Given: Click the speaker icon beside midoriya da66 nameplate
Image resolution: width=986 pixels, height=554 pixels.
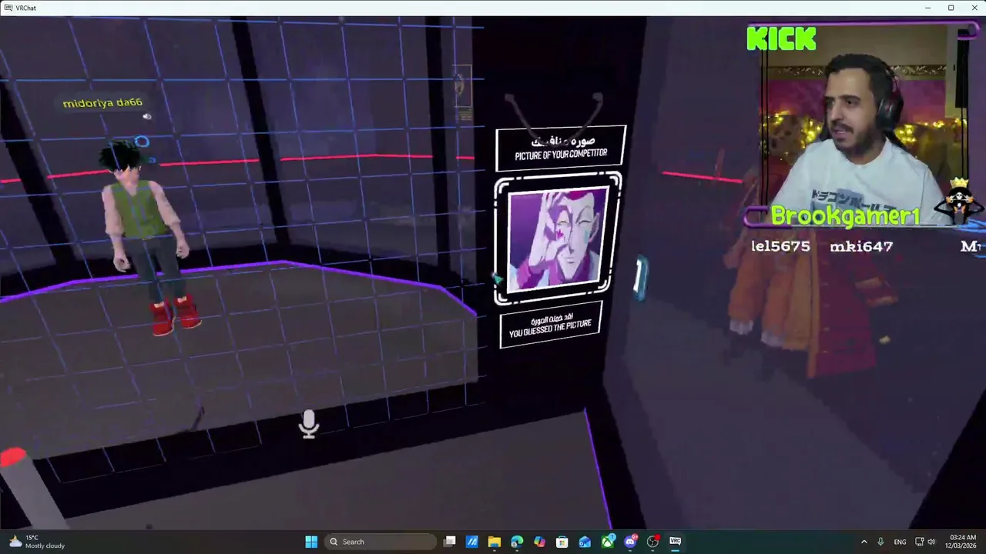Looking at the screenshot, I should pyautogui.click(x=147, y=117).
